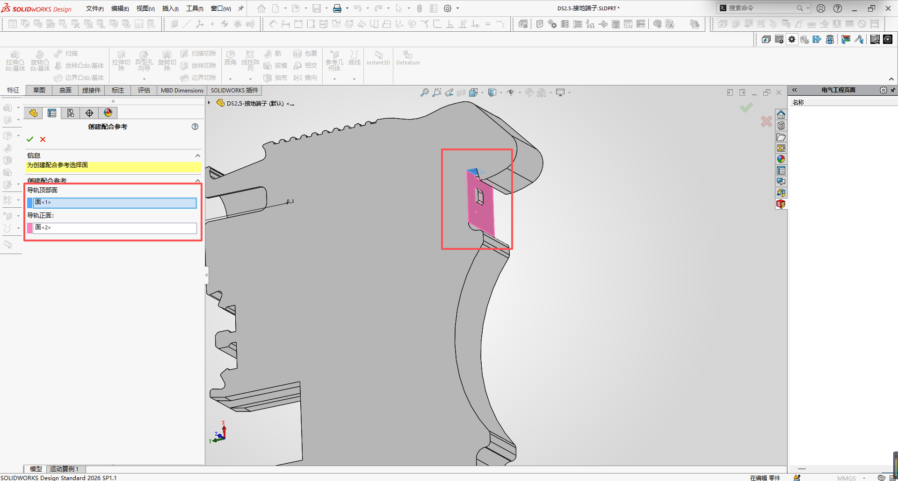Click the Print icon in top toolbar
Screen dimensions: 898x481
[x=337, y=8]
